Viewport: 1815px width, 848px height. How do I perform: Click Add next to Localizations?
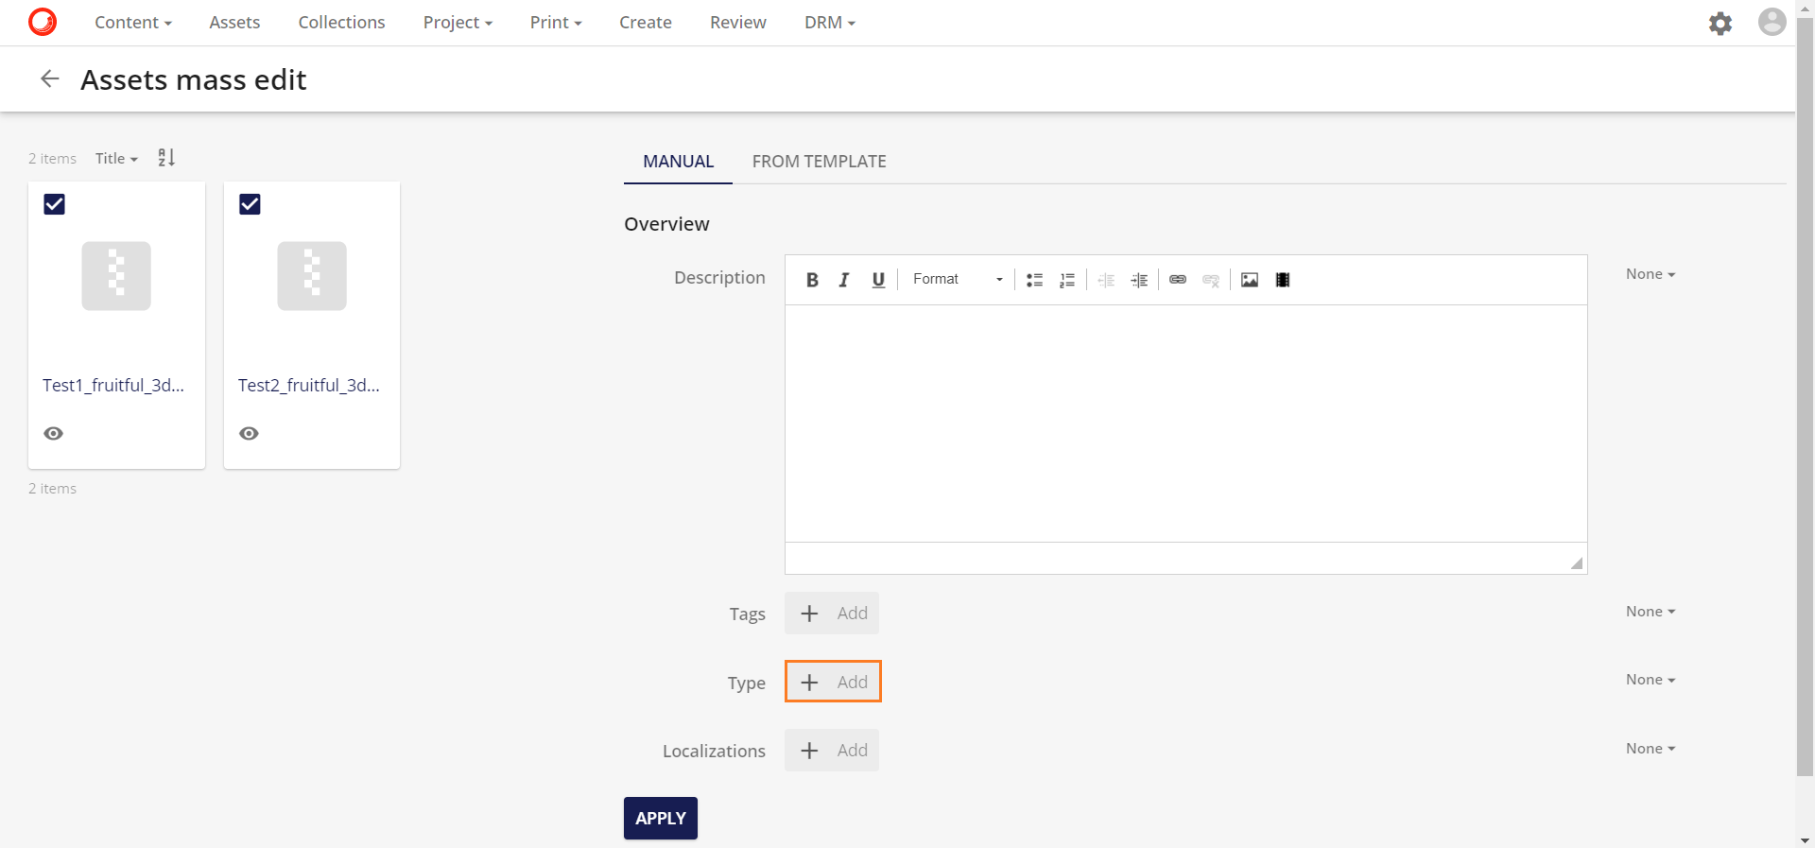[x=832, y=751]
